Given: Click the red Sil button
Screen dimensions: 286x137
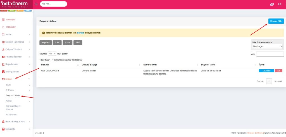Looking at the screenshot, I should coord(278,71).
